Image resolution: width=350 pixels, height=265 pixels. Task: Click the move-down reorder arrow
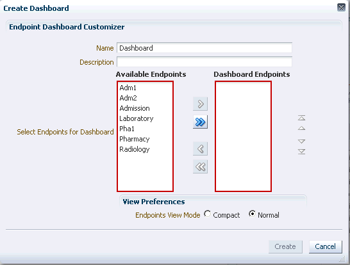click(301, 141)
